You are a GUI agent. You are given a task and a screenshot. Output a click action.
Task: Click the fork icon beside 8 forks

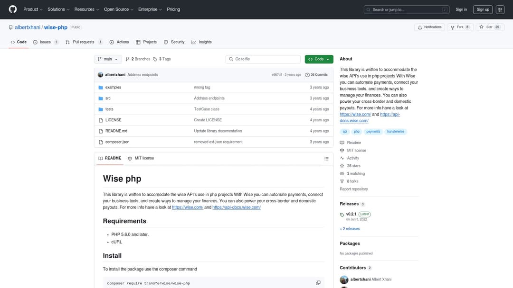(342, 181)
